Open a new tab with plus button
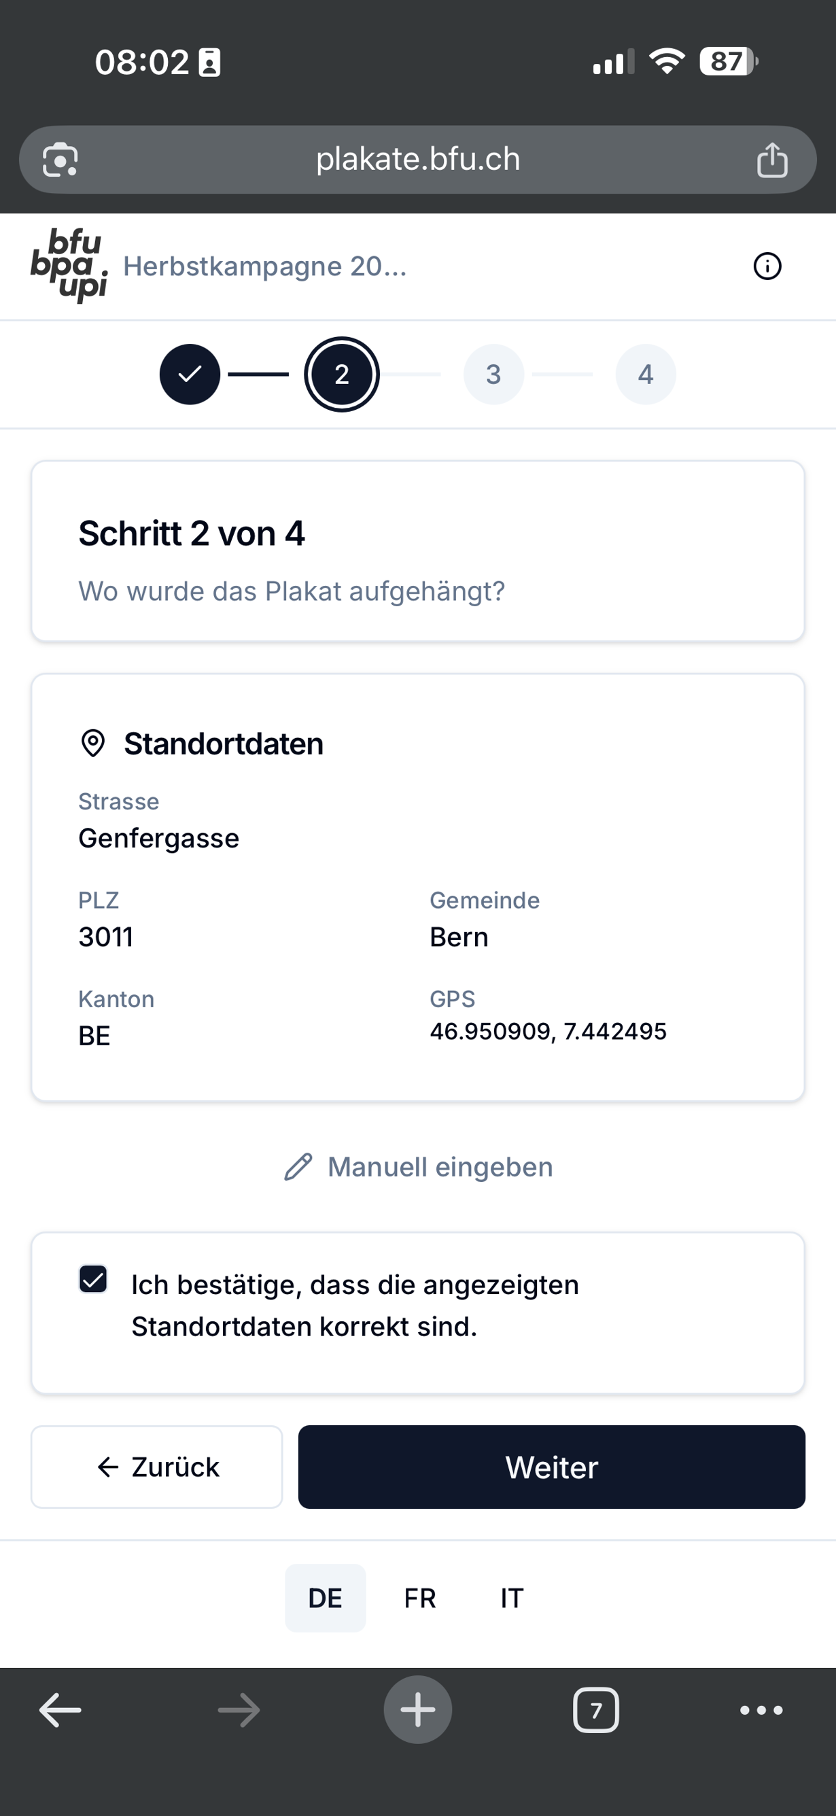The width and height of the screenshot is (836, 1816). tap(417, 1709)
